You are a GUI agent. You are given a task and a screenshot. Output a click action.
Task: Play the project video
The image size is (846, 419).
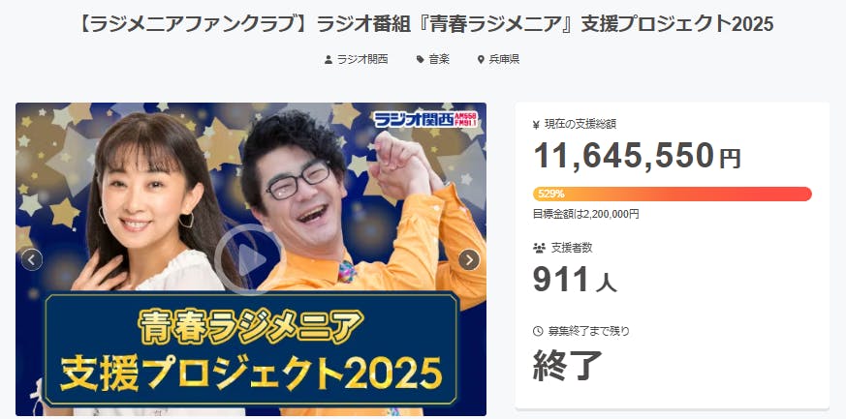248,260
